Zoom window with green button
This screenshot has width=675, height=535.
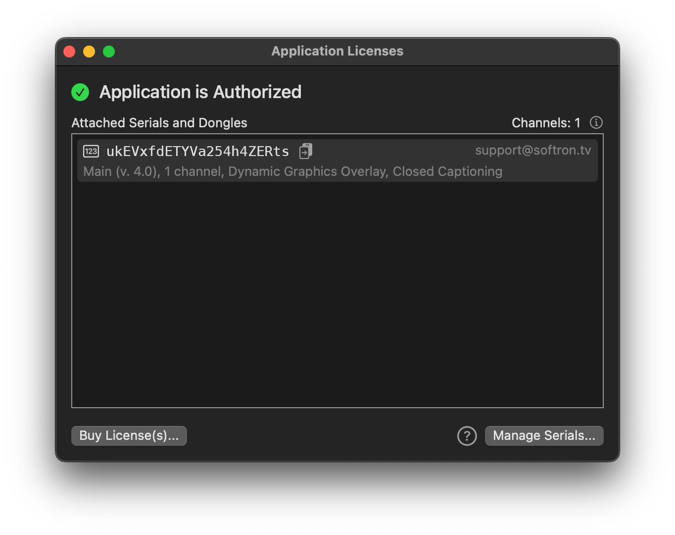[109, 52]
